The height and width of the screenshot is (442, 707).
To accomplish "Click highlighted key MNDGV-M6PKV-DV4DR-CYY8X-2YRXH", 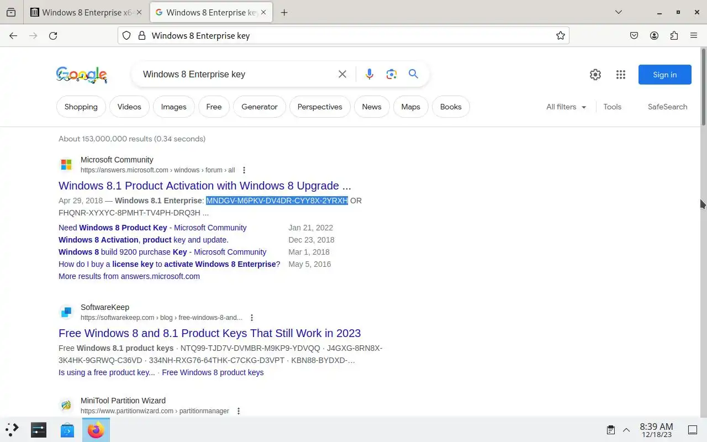I will 277,201.
